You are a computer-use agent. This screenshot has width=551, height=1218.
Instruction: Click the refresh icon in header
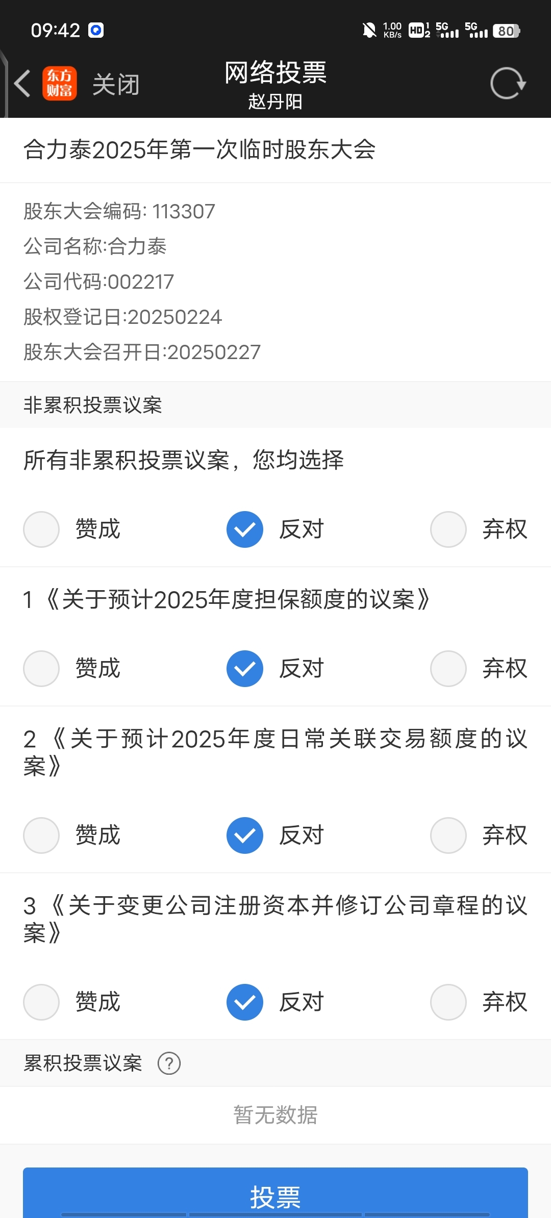pos(508,83)
